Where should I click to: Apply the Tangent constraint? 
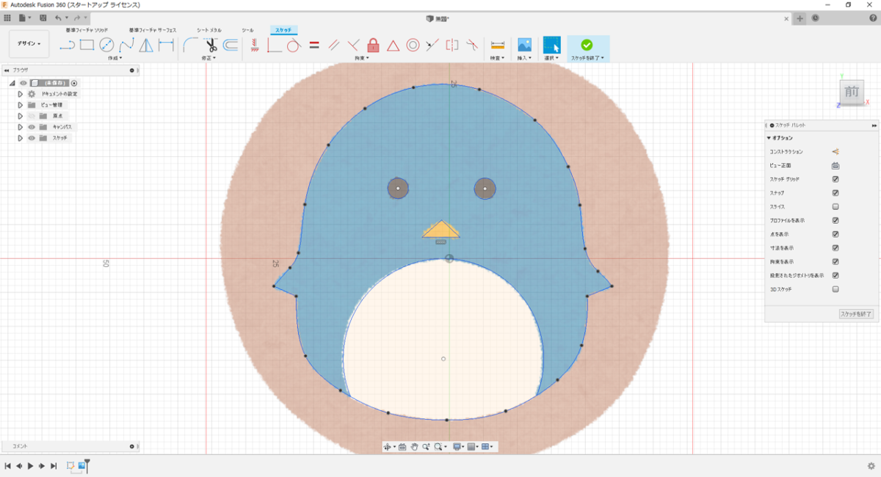coord(294,45)
